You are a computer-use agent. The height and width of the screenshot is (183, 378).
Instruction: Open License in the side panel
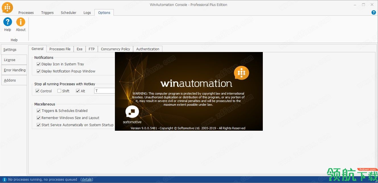click(14, 60)
